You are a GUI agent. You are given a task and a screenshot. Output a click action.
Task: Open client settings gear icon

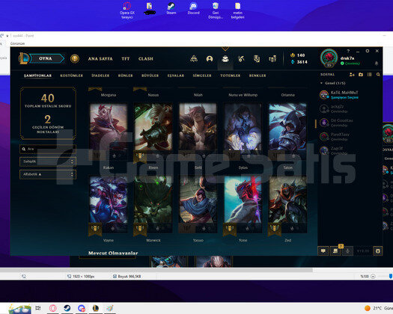click(368, 51)
